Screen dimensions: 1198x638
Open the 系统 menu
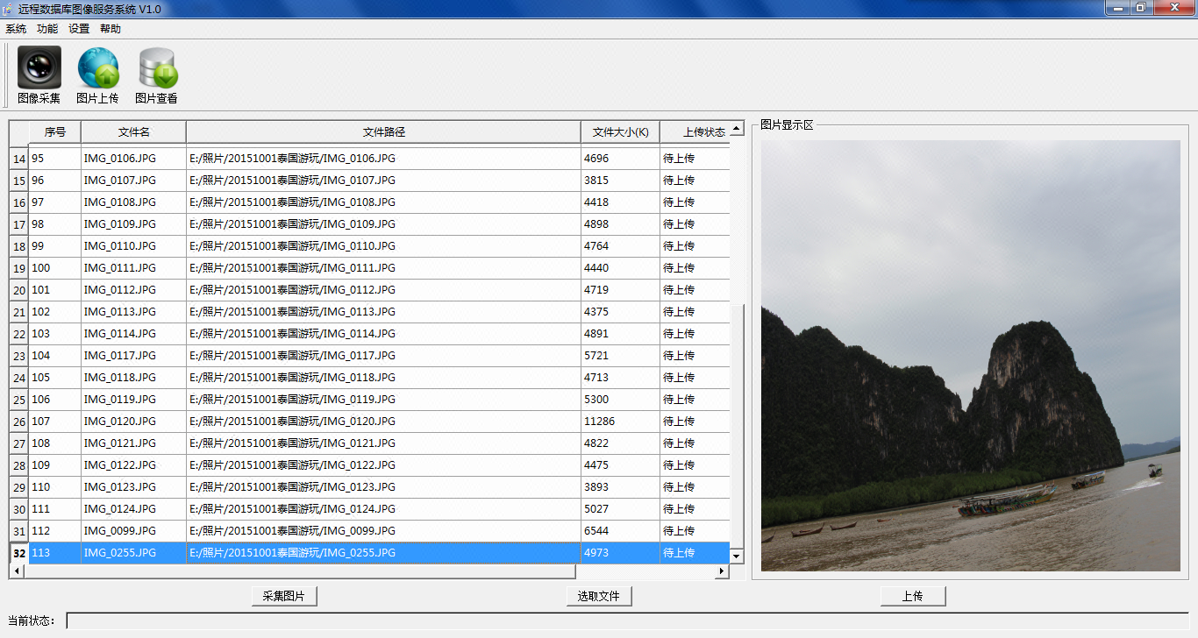16,29
